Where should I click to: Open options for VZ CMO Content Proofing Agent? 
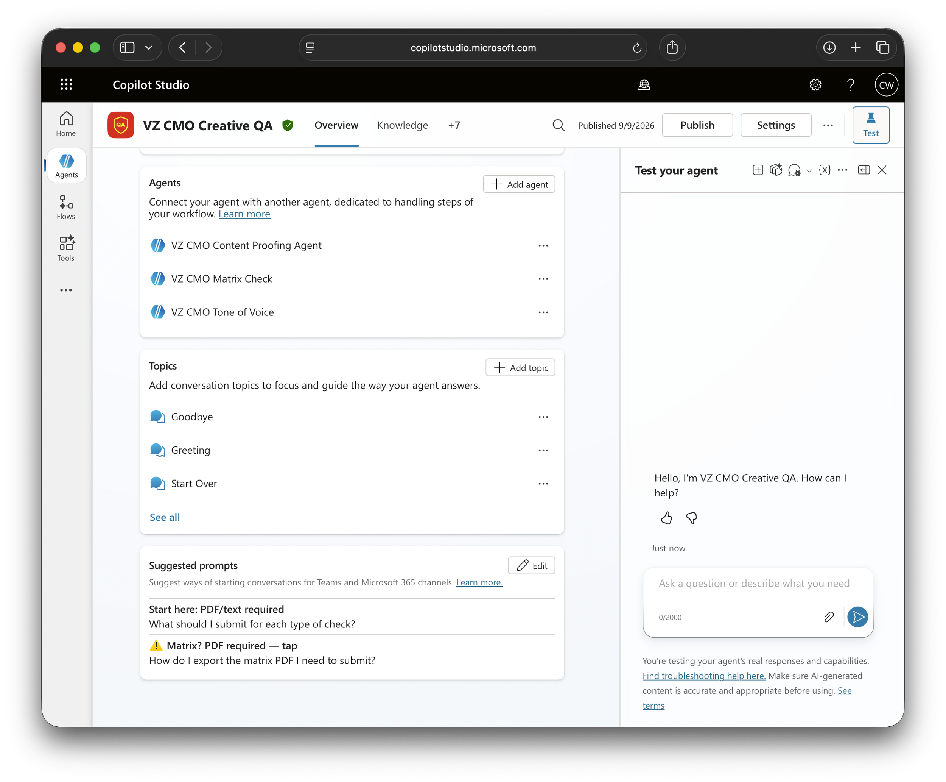pyautogui.click(x=543, y=245)
